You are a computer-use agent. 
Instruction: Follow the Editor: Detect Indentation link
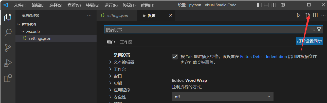click(263, 57)
